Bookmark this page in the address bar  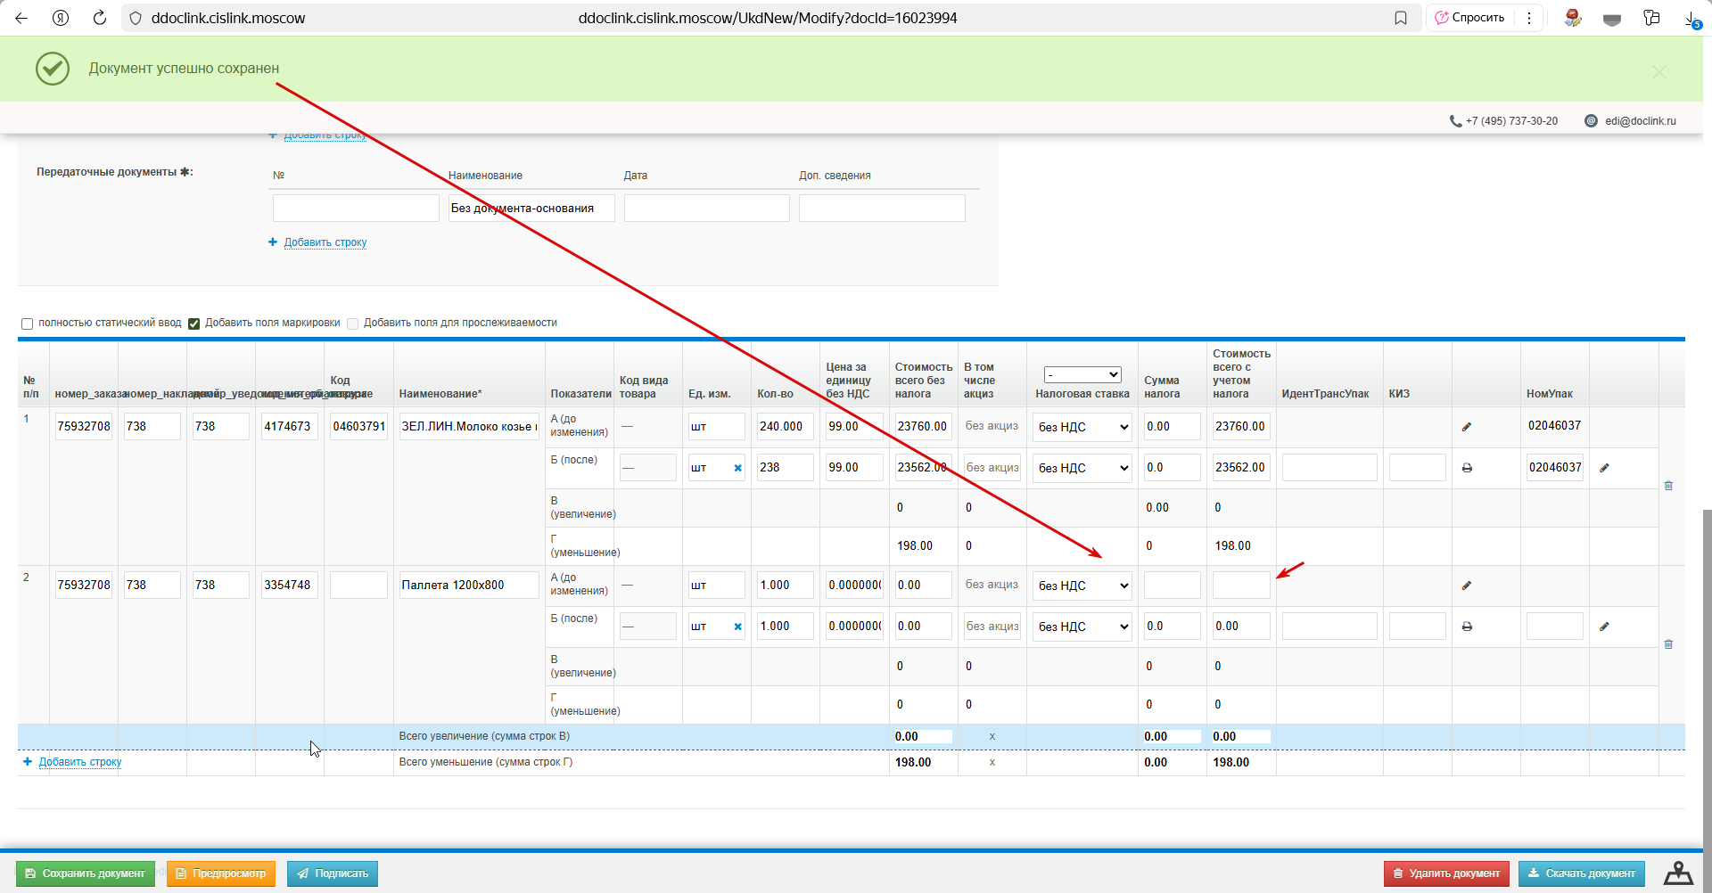[1401, 18]
